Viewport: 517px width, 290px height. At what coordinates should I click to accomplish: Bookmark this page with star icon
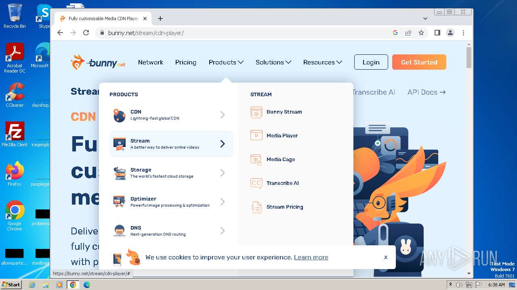[x=421, y=33]
